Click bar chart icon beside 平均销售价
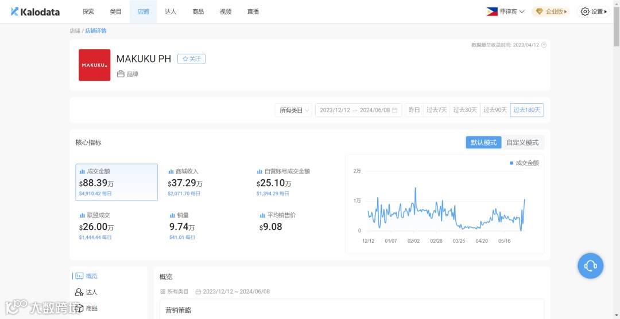620x319 pixels. 262,215
